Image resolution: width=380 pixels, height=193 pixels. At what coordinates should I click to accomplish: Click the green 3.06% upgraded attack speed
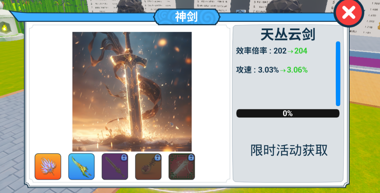coord(297,70)
